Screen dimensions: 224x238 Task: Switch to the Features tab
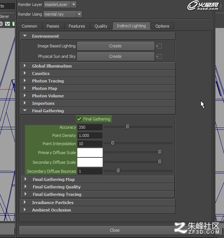[77, 26]
